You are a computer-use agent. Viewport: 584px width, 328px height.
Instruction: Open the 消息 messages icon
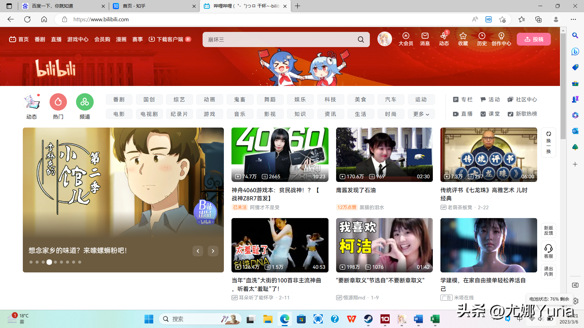425,39
